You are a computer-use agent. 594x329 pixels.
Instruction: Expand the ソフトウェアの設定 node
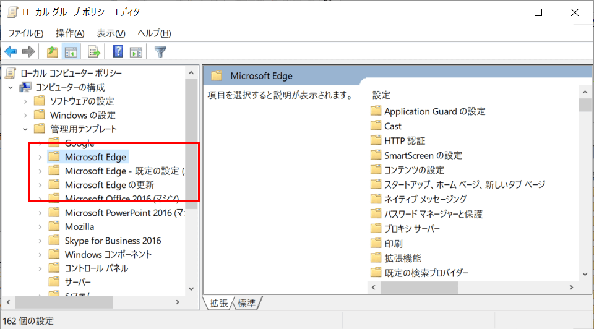[25, 101]
